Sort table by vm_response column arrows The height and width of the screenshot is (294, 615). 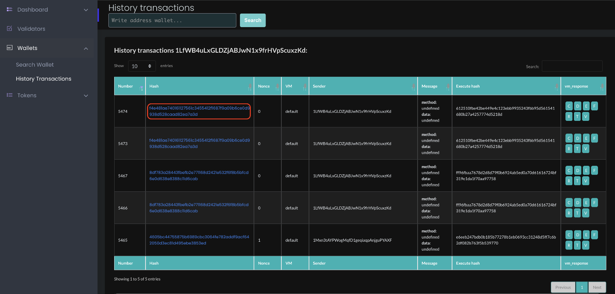(x=602, y=88)
